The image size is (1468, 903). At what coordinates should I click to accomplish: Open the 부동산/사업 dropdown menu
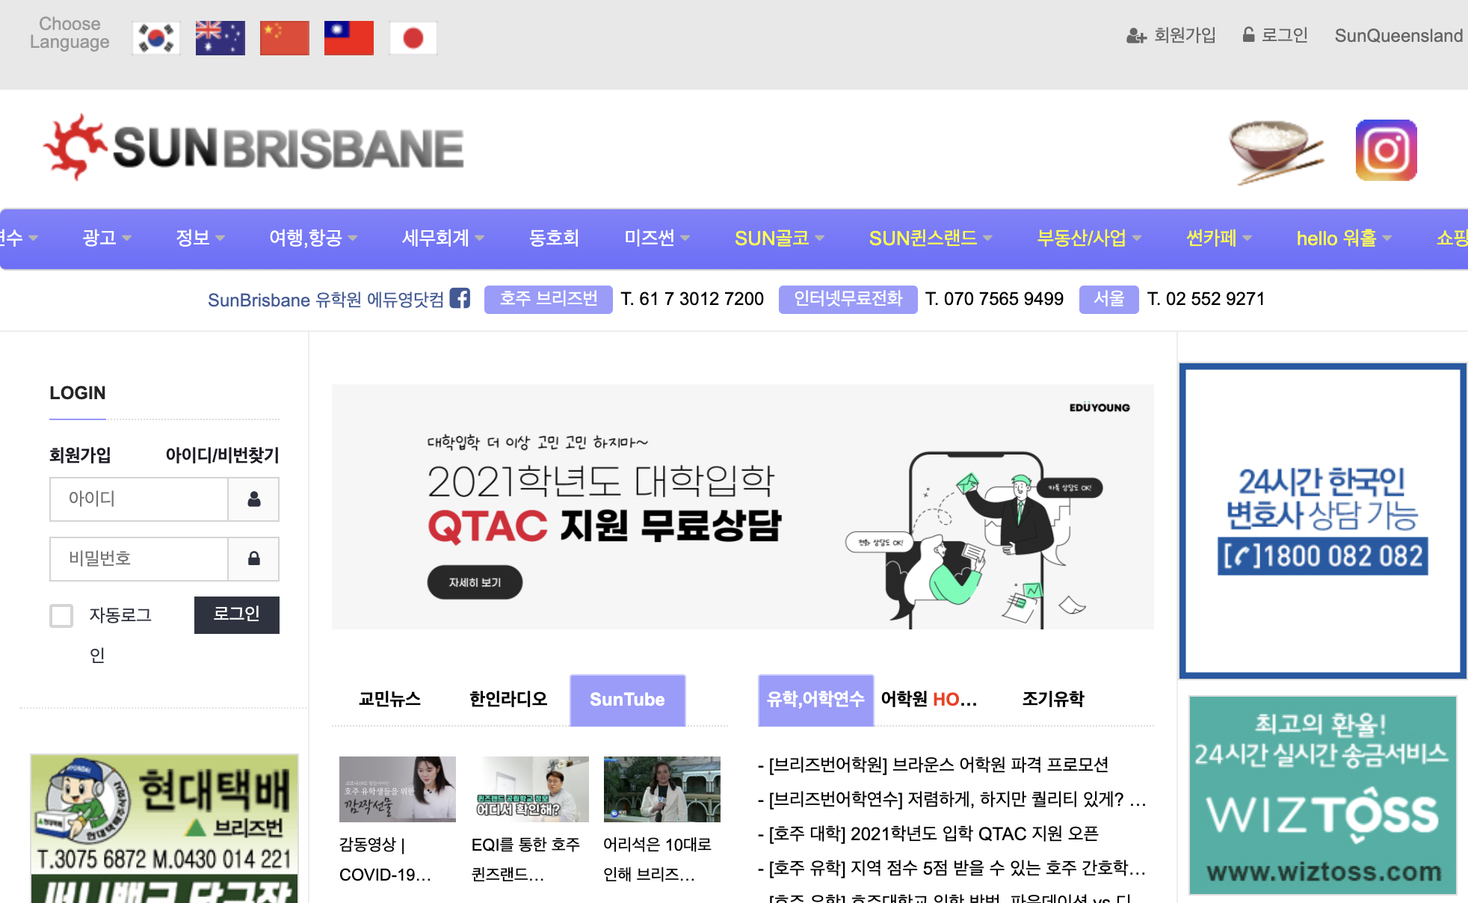coord(1088,238)
